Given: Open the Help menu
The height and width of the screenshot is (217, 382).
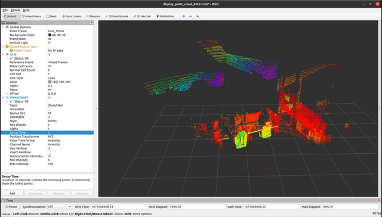Looking at the screenshot, I should (x=26, y=10).
